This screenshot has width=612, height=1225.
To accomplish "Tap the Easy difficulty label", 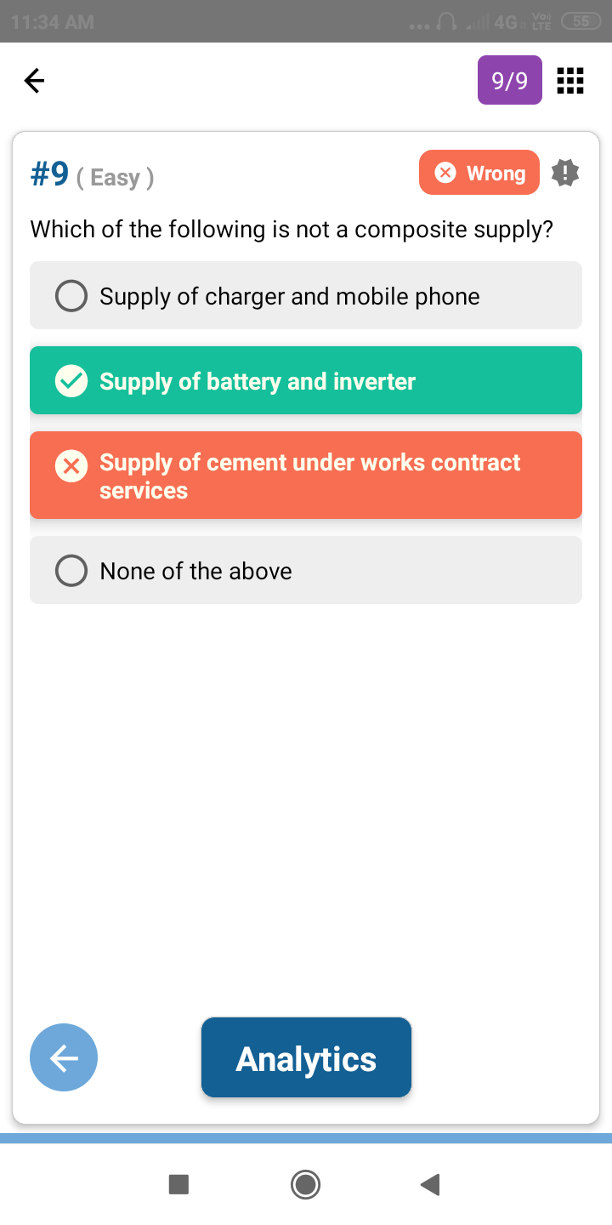I will click(x=115, y=177).
